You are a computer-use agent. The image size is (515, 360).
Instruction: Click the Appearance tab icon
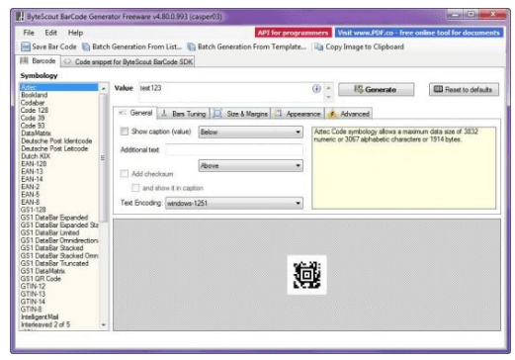coord(279,114)
